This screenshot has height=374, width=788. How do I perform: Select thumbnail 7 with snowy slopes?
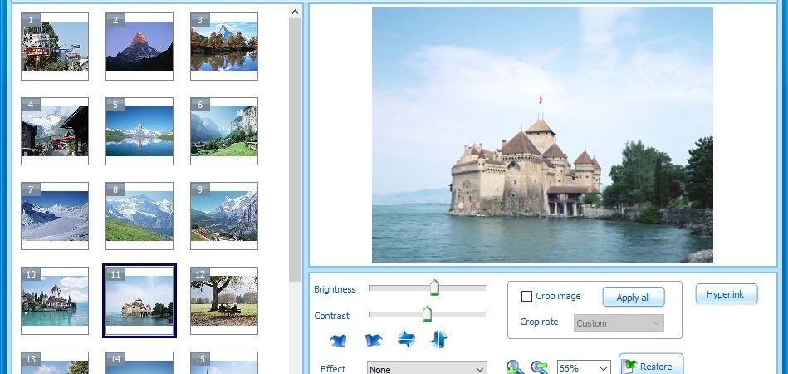pos(55,215)
